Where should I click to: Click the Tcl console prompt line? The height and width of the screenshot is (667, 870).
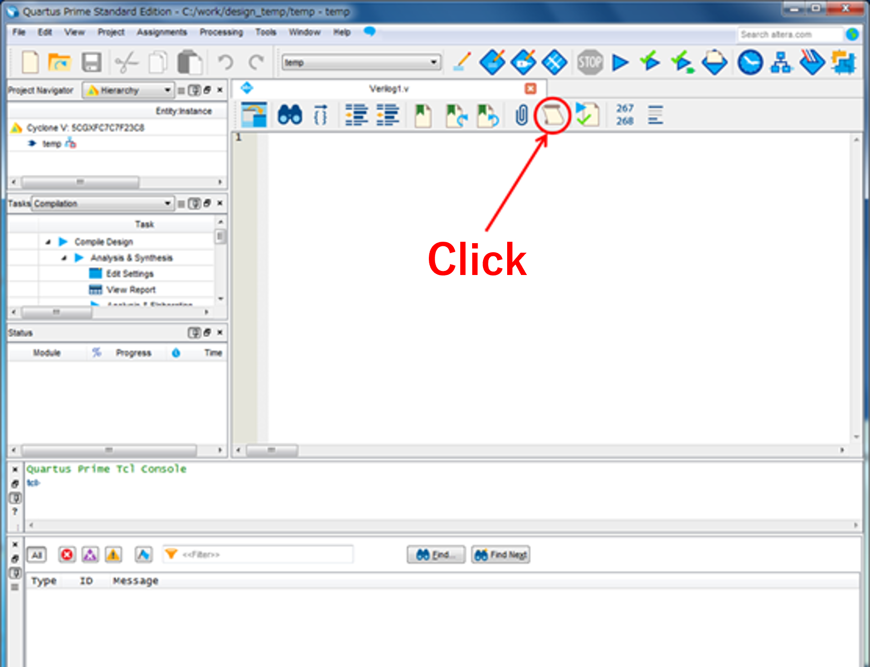33,483
